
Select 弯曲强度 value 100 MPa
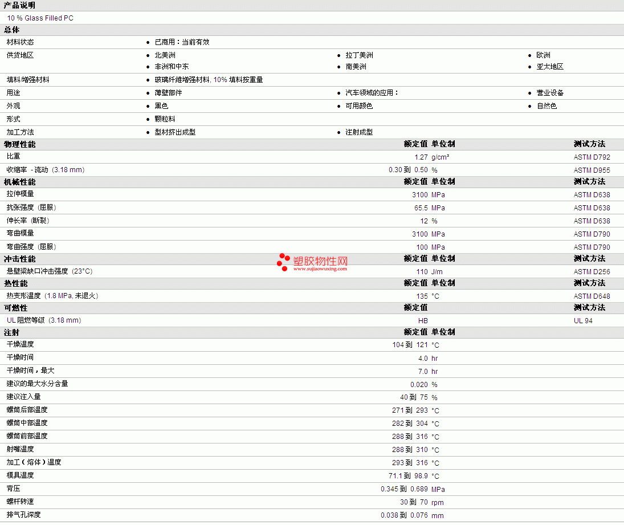431,247
